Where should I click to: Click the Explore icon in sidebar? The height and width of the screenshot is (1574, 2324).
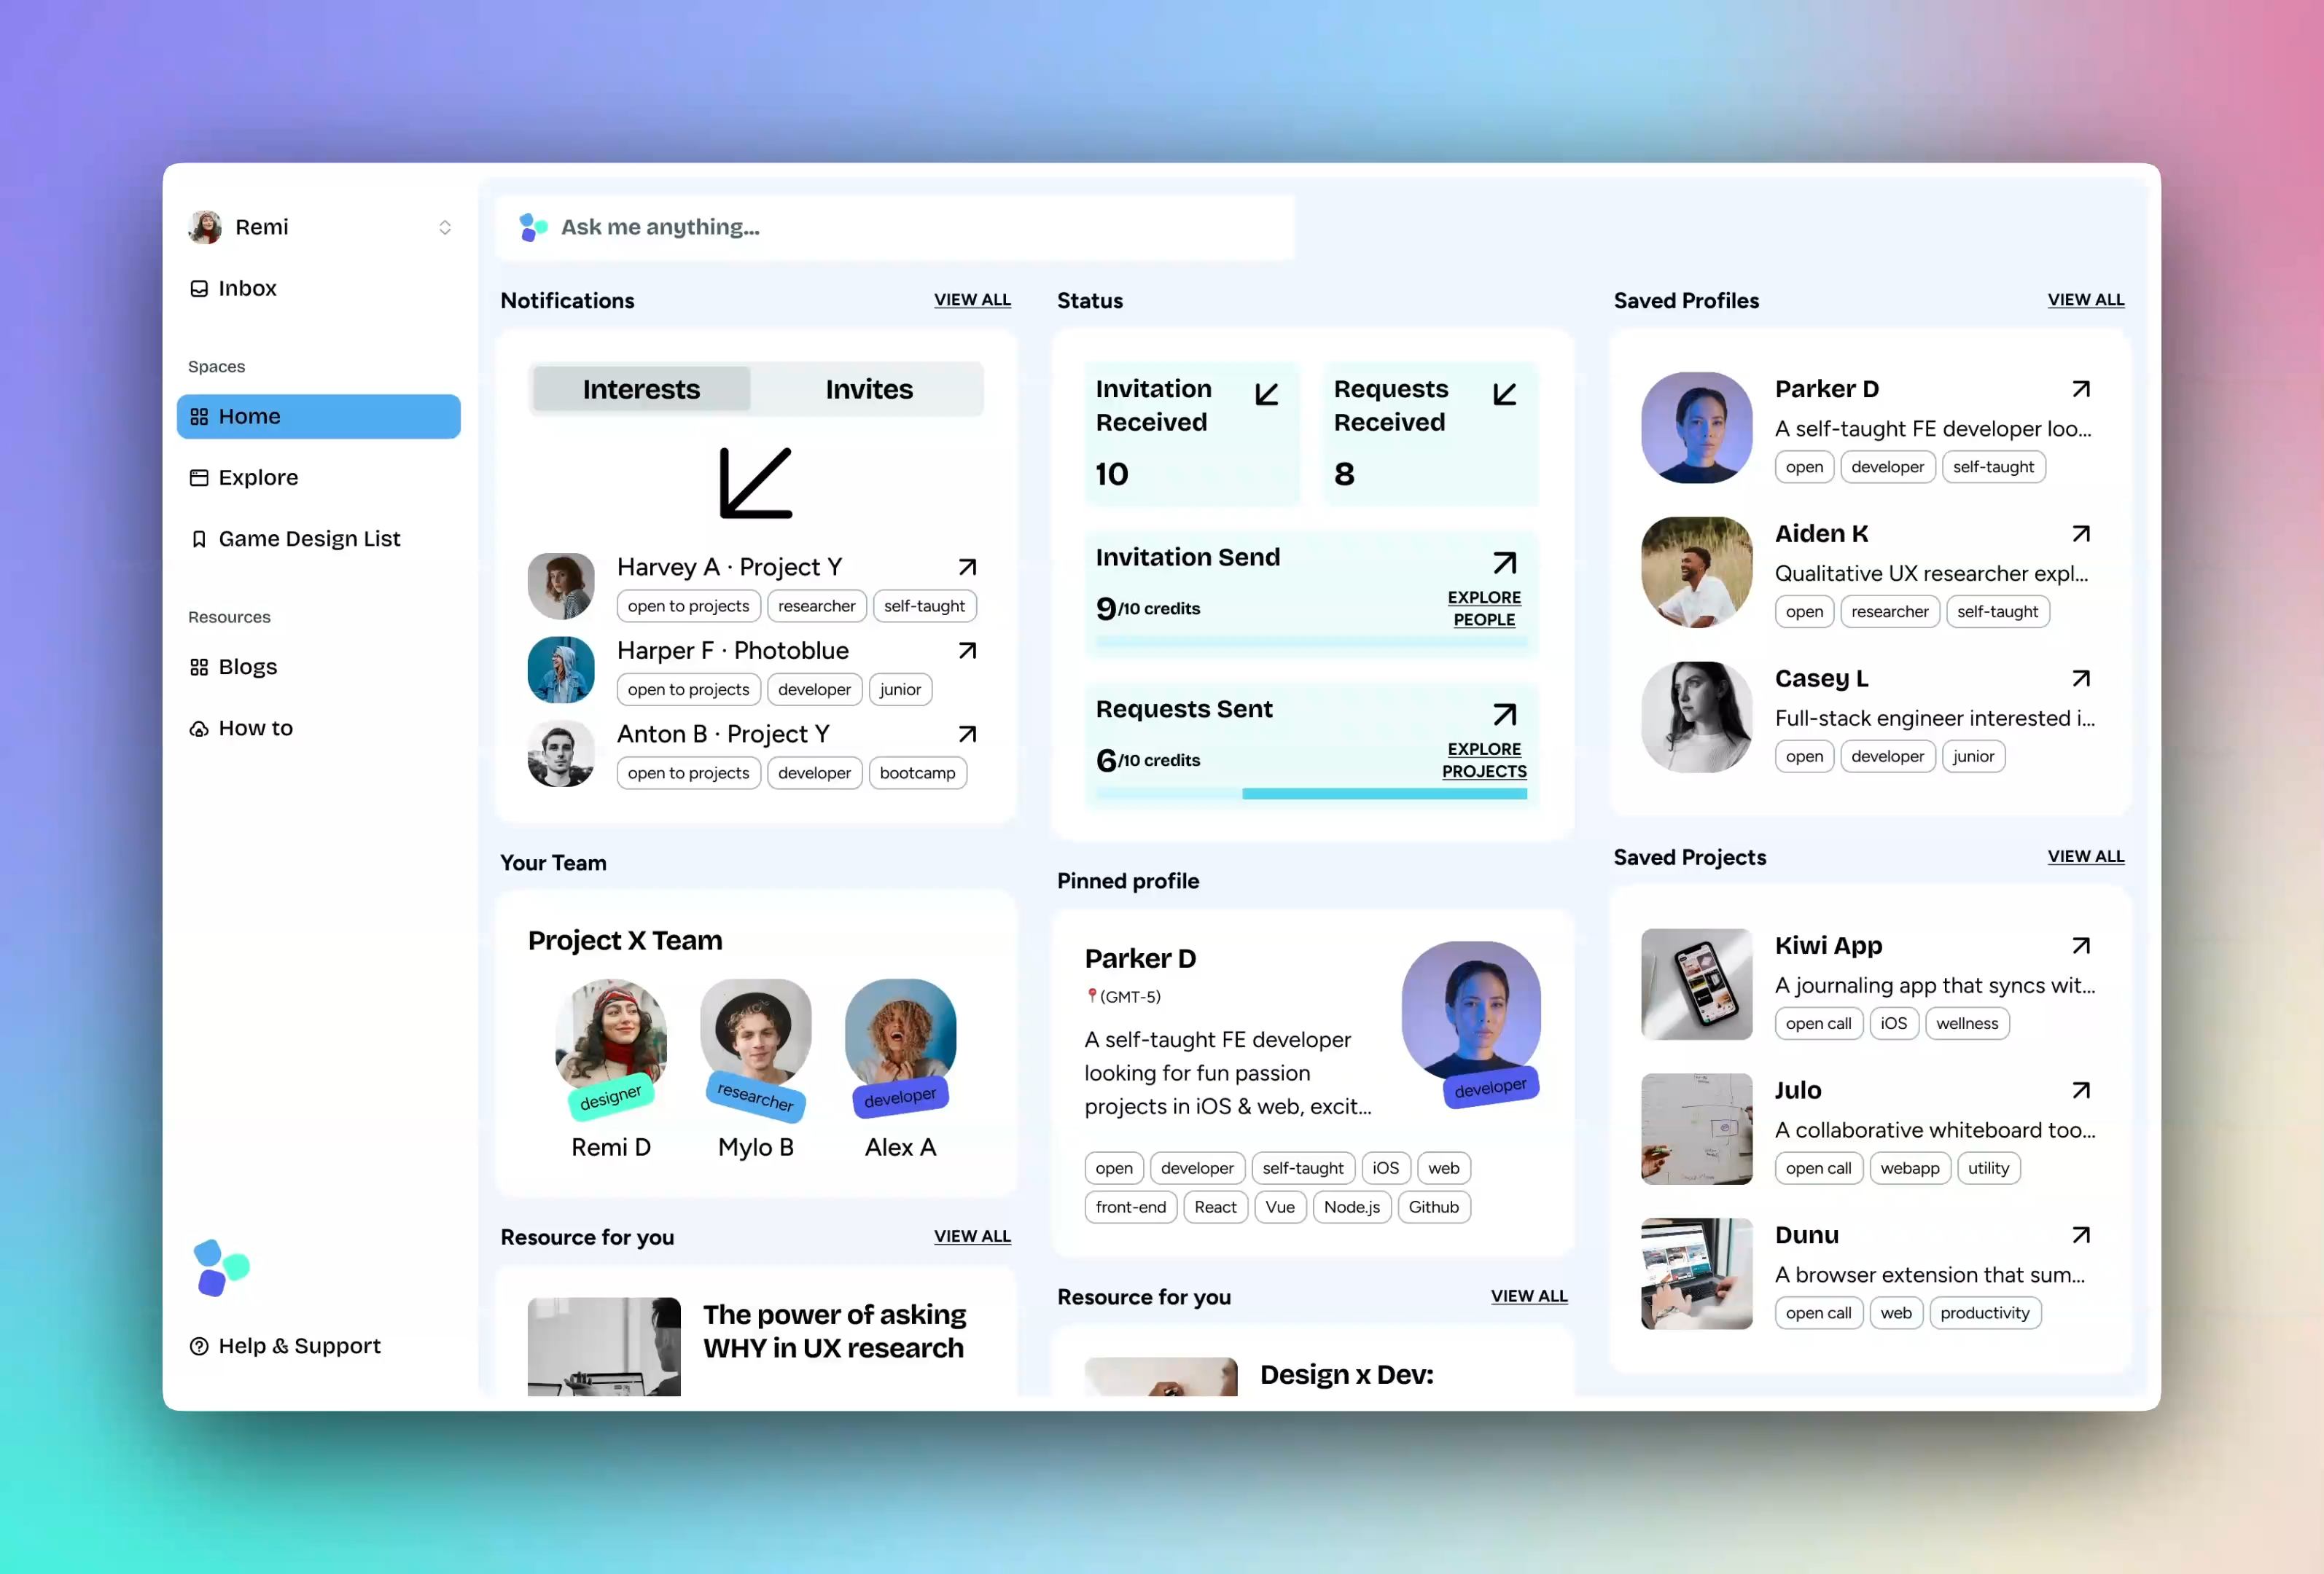coord(199,478)
